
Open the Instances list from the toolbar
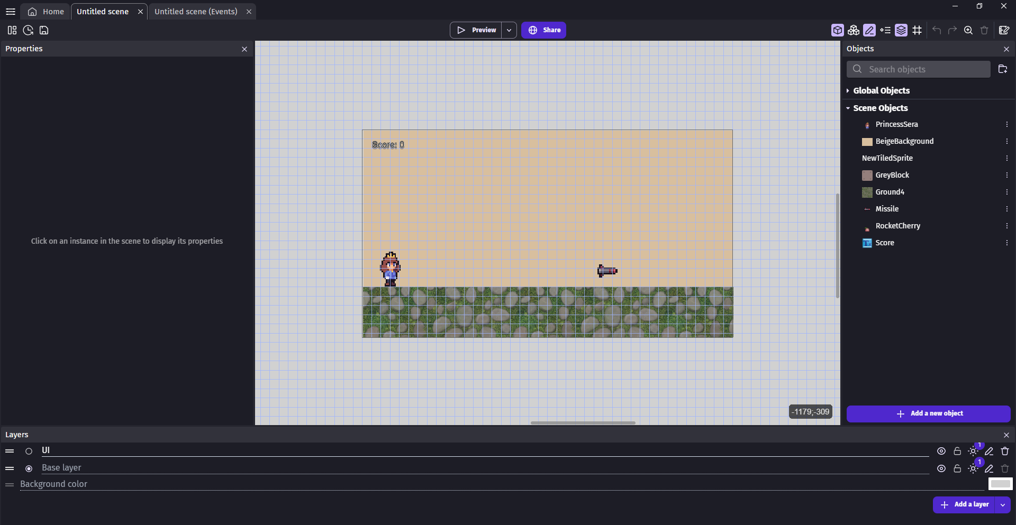(x=886, y=30)
